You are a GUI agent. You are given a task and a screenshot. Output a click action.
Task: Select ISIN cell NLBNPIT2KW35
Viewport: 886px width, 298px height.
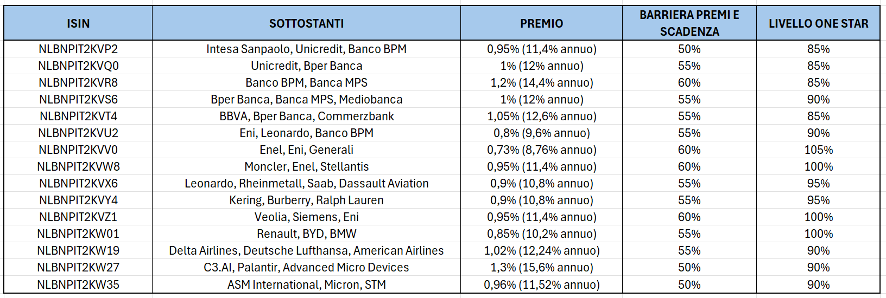[78, 284]
